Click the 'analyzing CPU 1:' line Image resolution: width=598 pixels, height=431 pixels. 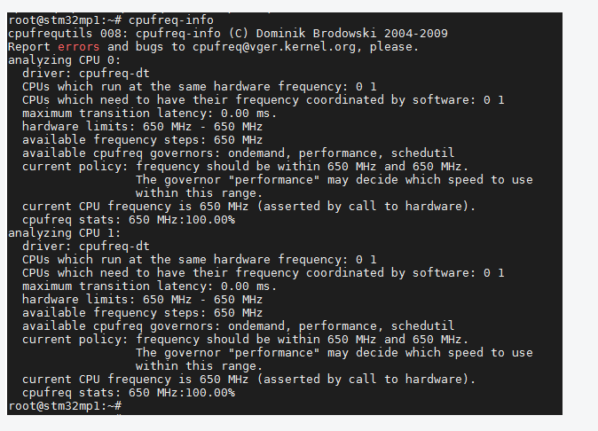coord(64,233)
